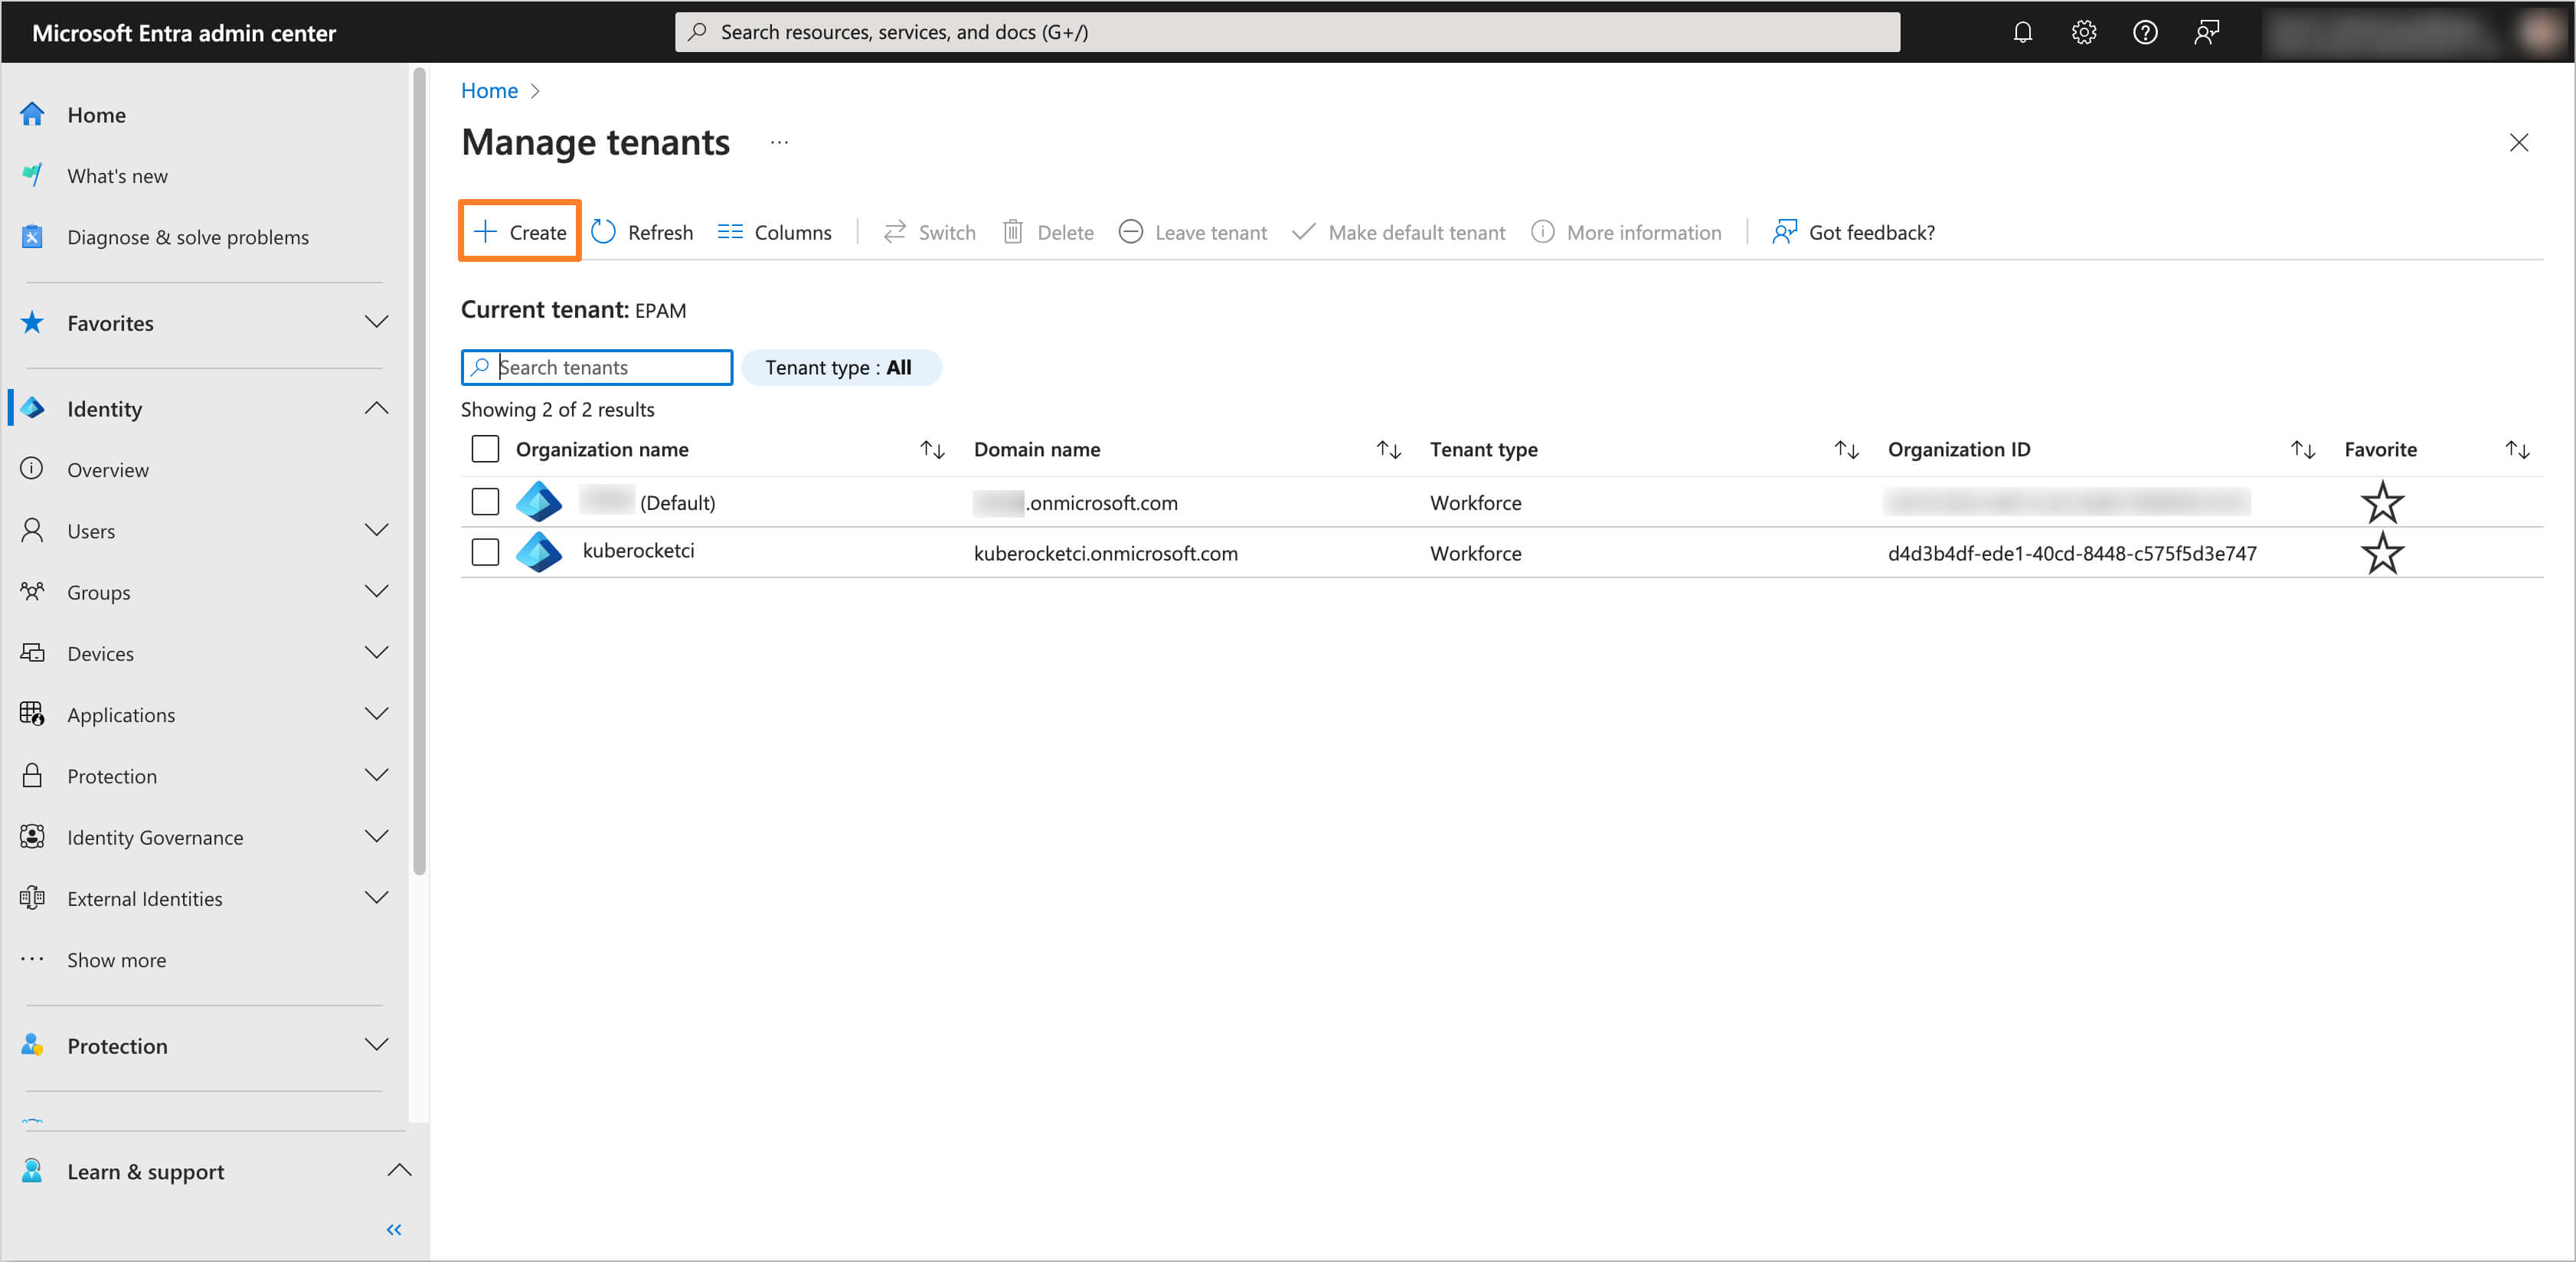This screenshot has width=2576, height=1262.
Task: Navigate to Home via breadcrumb
Action: [489, 90]
